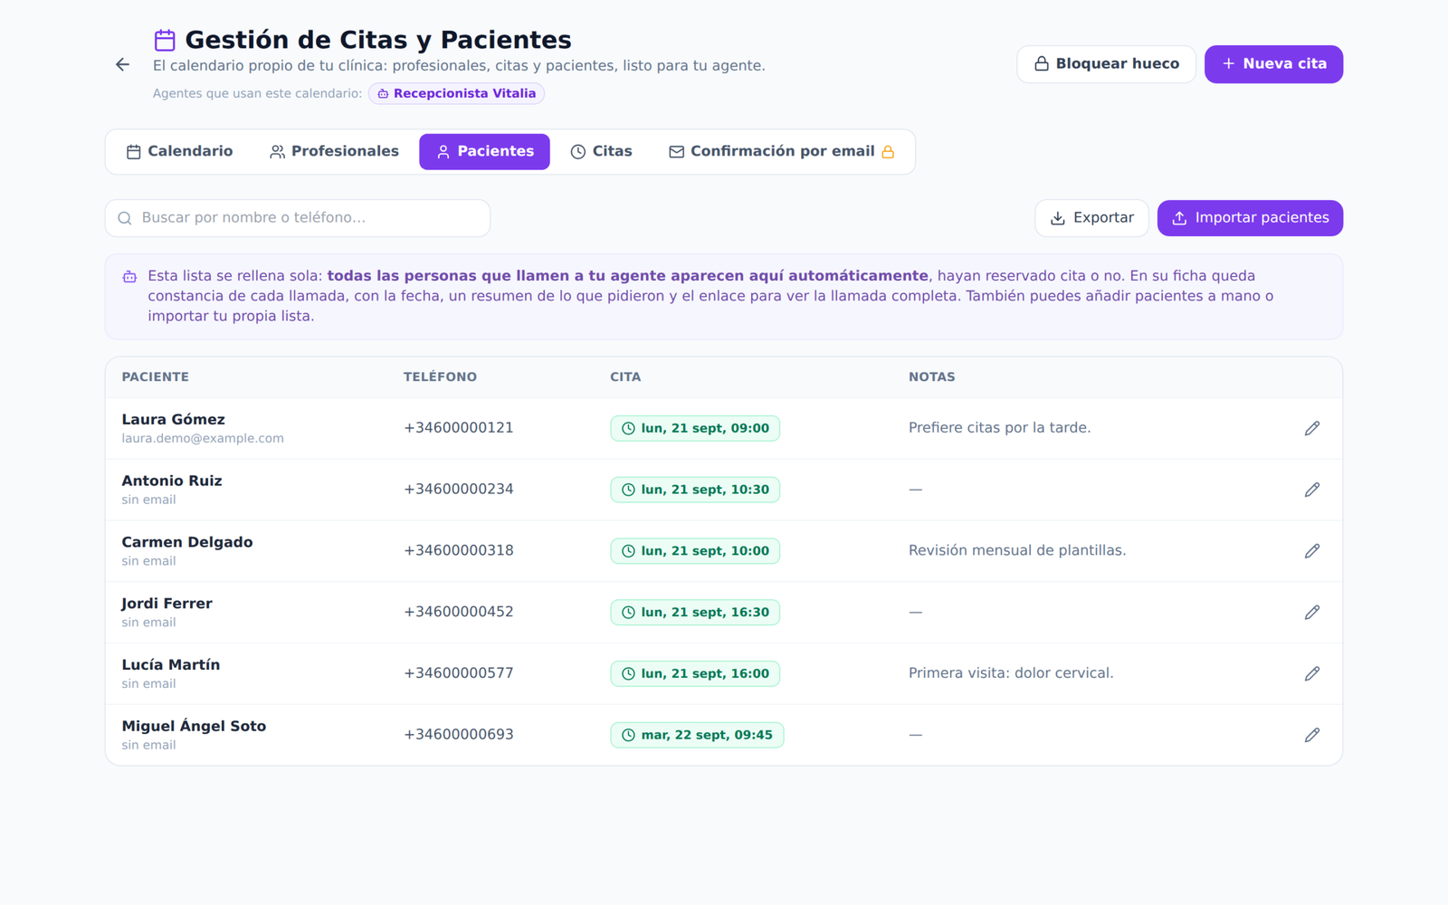Open the Citas tab

pyautogui.click(x=601, y=151)
